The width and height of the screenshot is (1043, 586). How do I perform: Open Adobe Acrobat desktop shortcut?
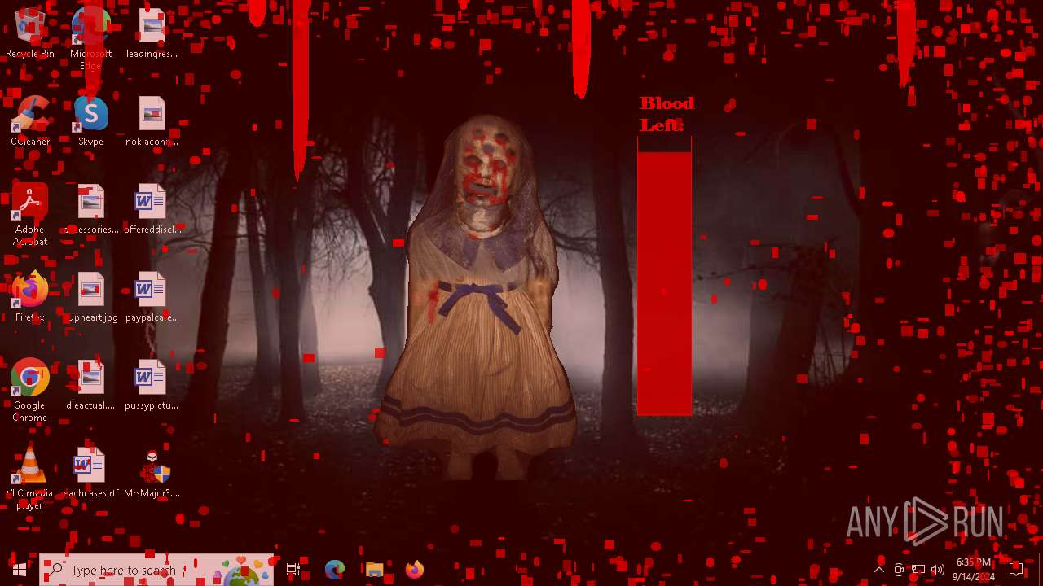pyautogui.click(x=30, y=216)
